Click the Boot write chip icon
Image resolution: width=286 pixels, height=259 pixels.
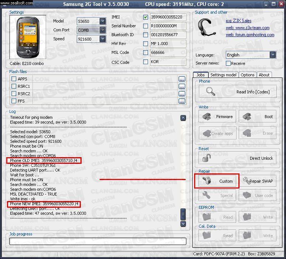pyautogui.click(x=247, y=116)
